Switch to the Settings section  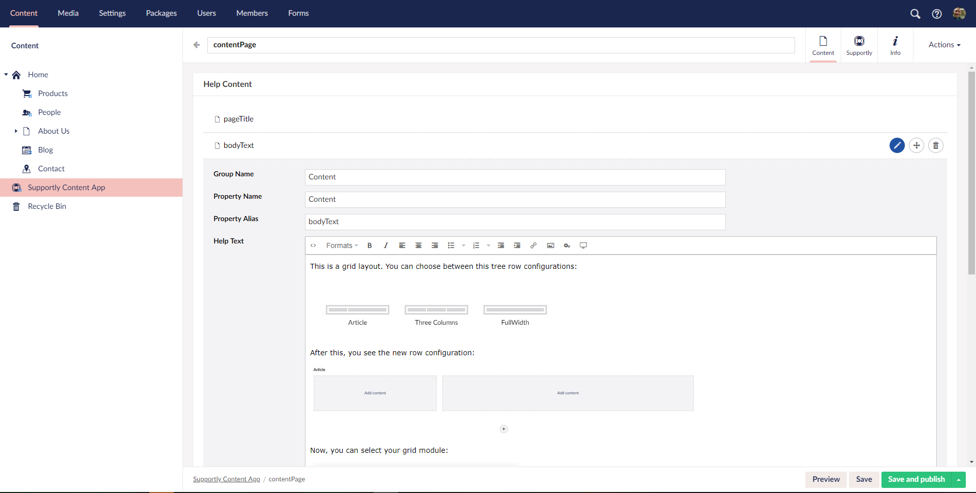[112, 13]
